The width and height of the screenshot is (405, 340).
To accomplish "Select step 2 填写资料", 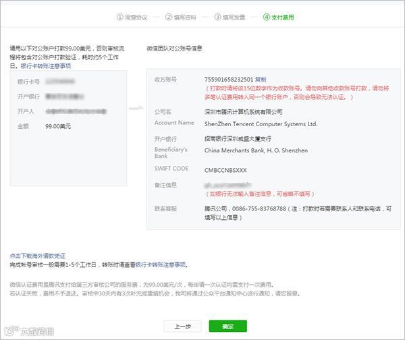I will point(181,18).
